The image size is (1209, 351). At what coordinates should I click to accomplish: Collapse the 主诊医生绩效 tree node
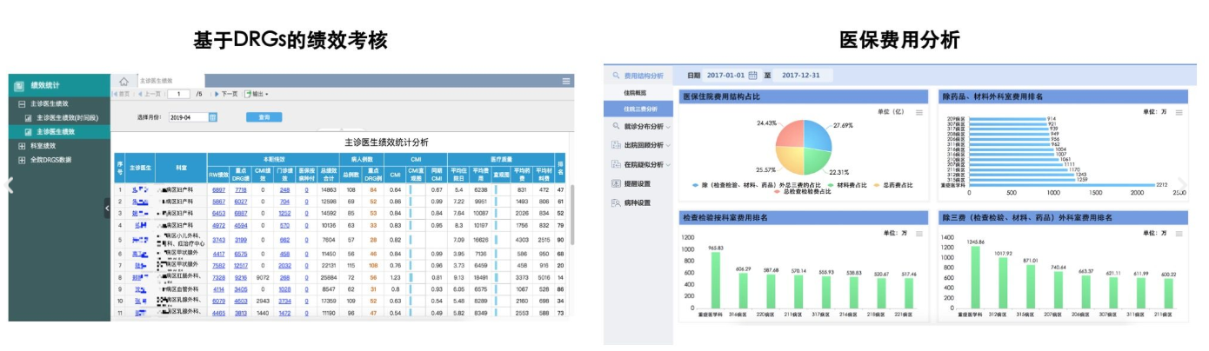tap(22, 103)
